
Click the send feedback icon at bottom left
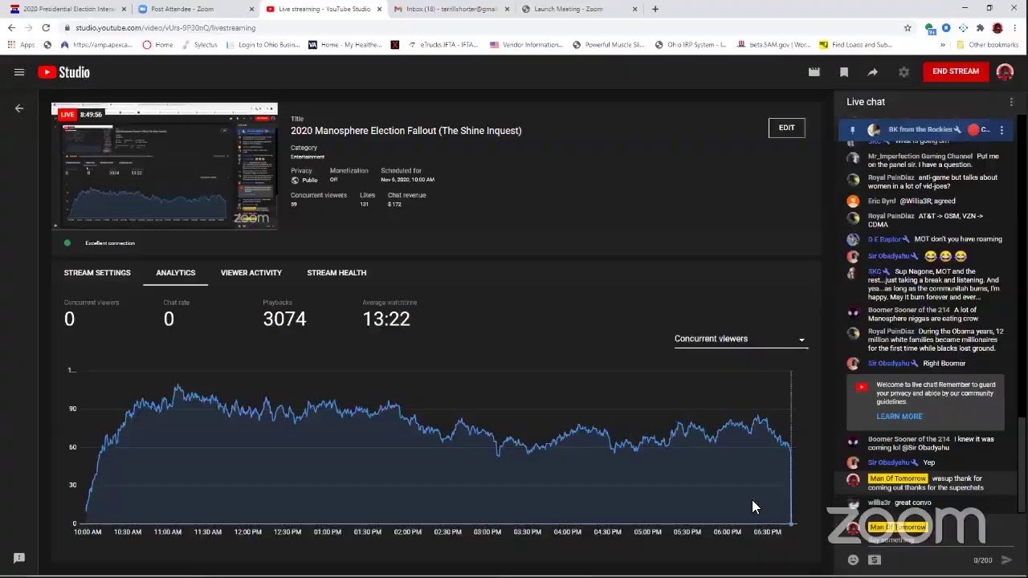19,558
